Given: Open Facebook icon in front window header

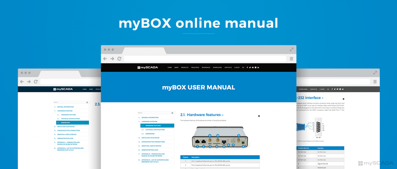Looking at the screenshot, I should pyautogui.click(x=247, y=67).
